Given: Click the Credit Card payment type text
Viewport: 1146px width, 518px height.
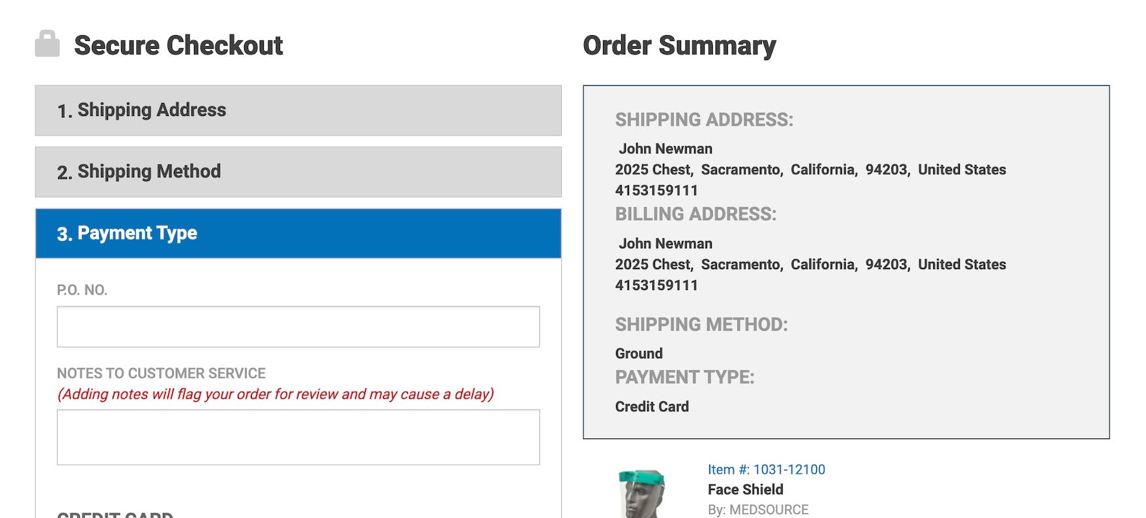Looking at the screenshot, I should point(652,407).
